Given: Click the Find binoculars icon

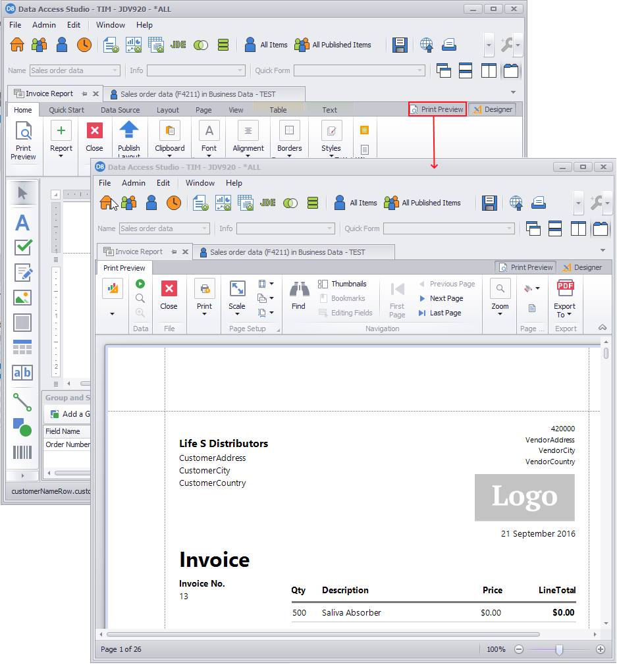Looking at the screenshot, I should click(x=298, y=290).
